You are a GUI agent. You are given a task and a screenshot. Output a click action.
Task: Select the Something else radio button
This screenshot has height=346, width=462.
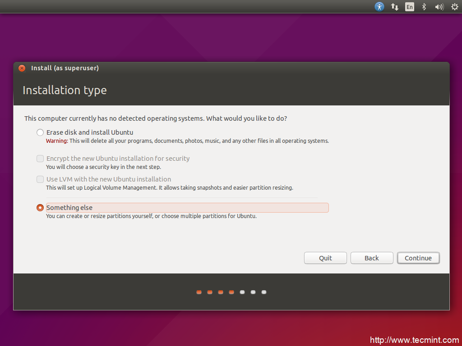(40, 208)
